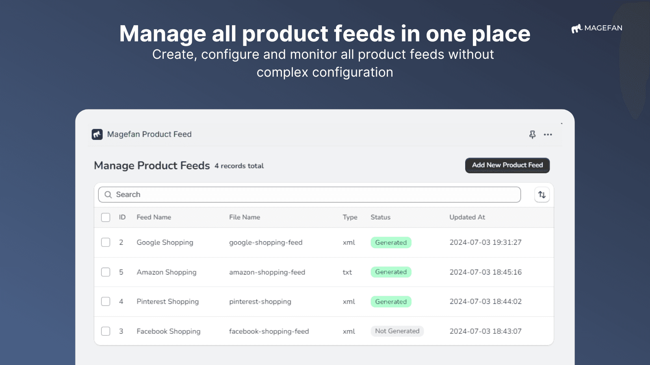Open the Google Shopping feed
The width and height of the screenshot is (650, 365).
coord(165,243)
